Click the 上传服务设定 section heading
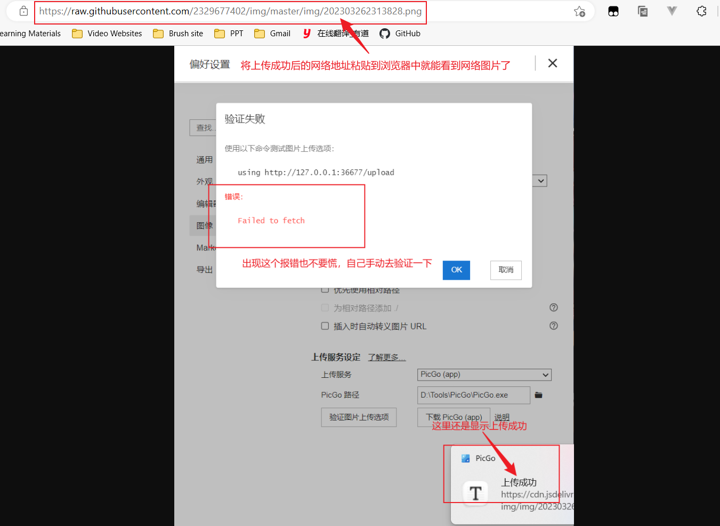720x526 pixels. [x=336, y=357]
